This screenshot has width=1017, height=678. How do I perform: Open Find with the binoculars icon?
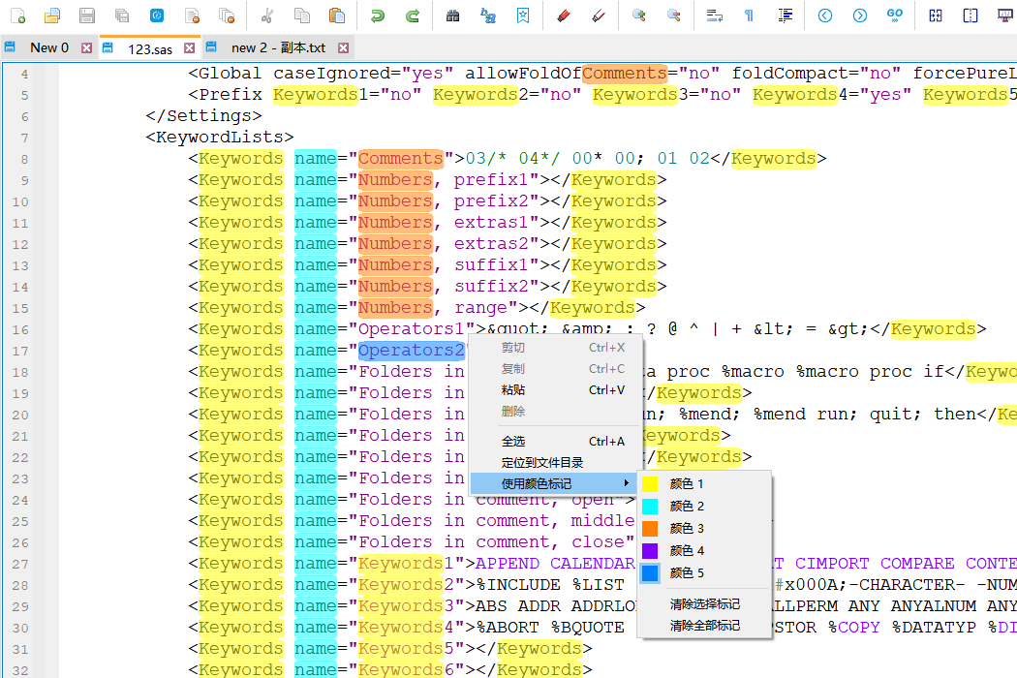coord(452,15)
